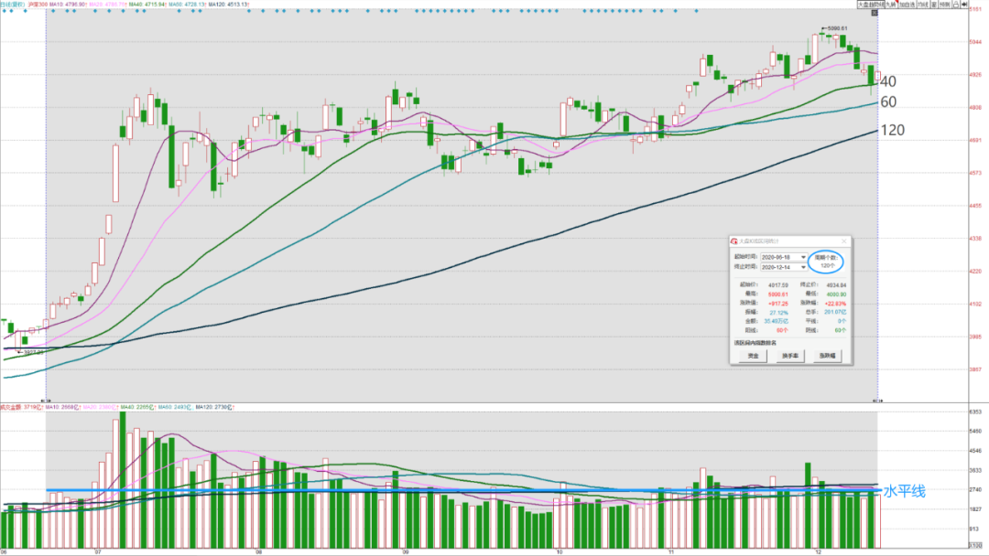
Task: Close the range selection with the small X marker
Action: click(x=875, y=13)
